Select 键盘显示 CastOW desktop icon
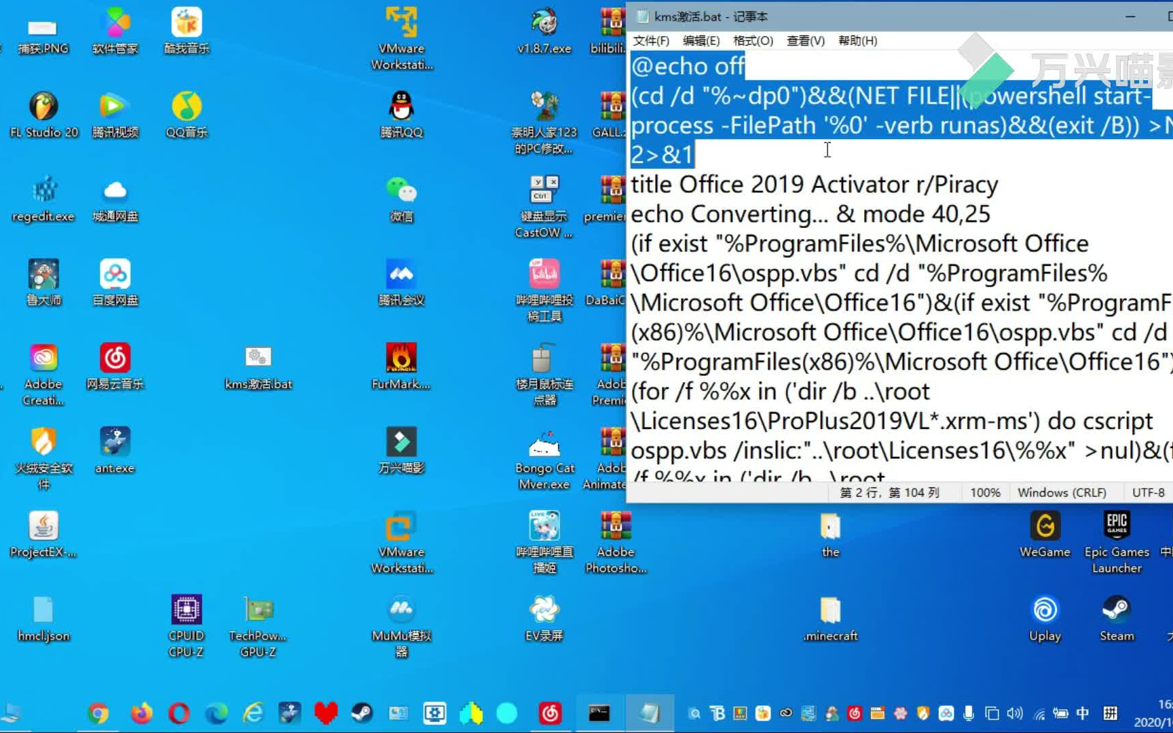The image size is (1173, 733). (544, 206)
